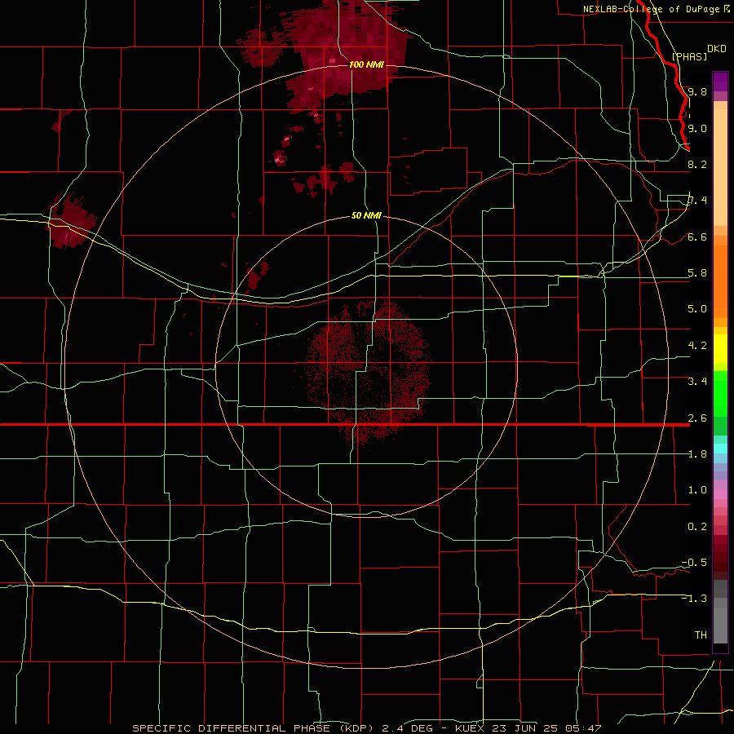Click the 0.2 value on the legend
Viewport: 734px width, 734px height.
click(x=697, y=526)
